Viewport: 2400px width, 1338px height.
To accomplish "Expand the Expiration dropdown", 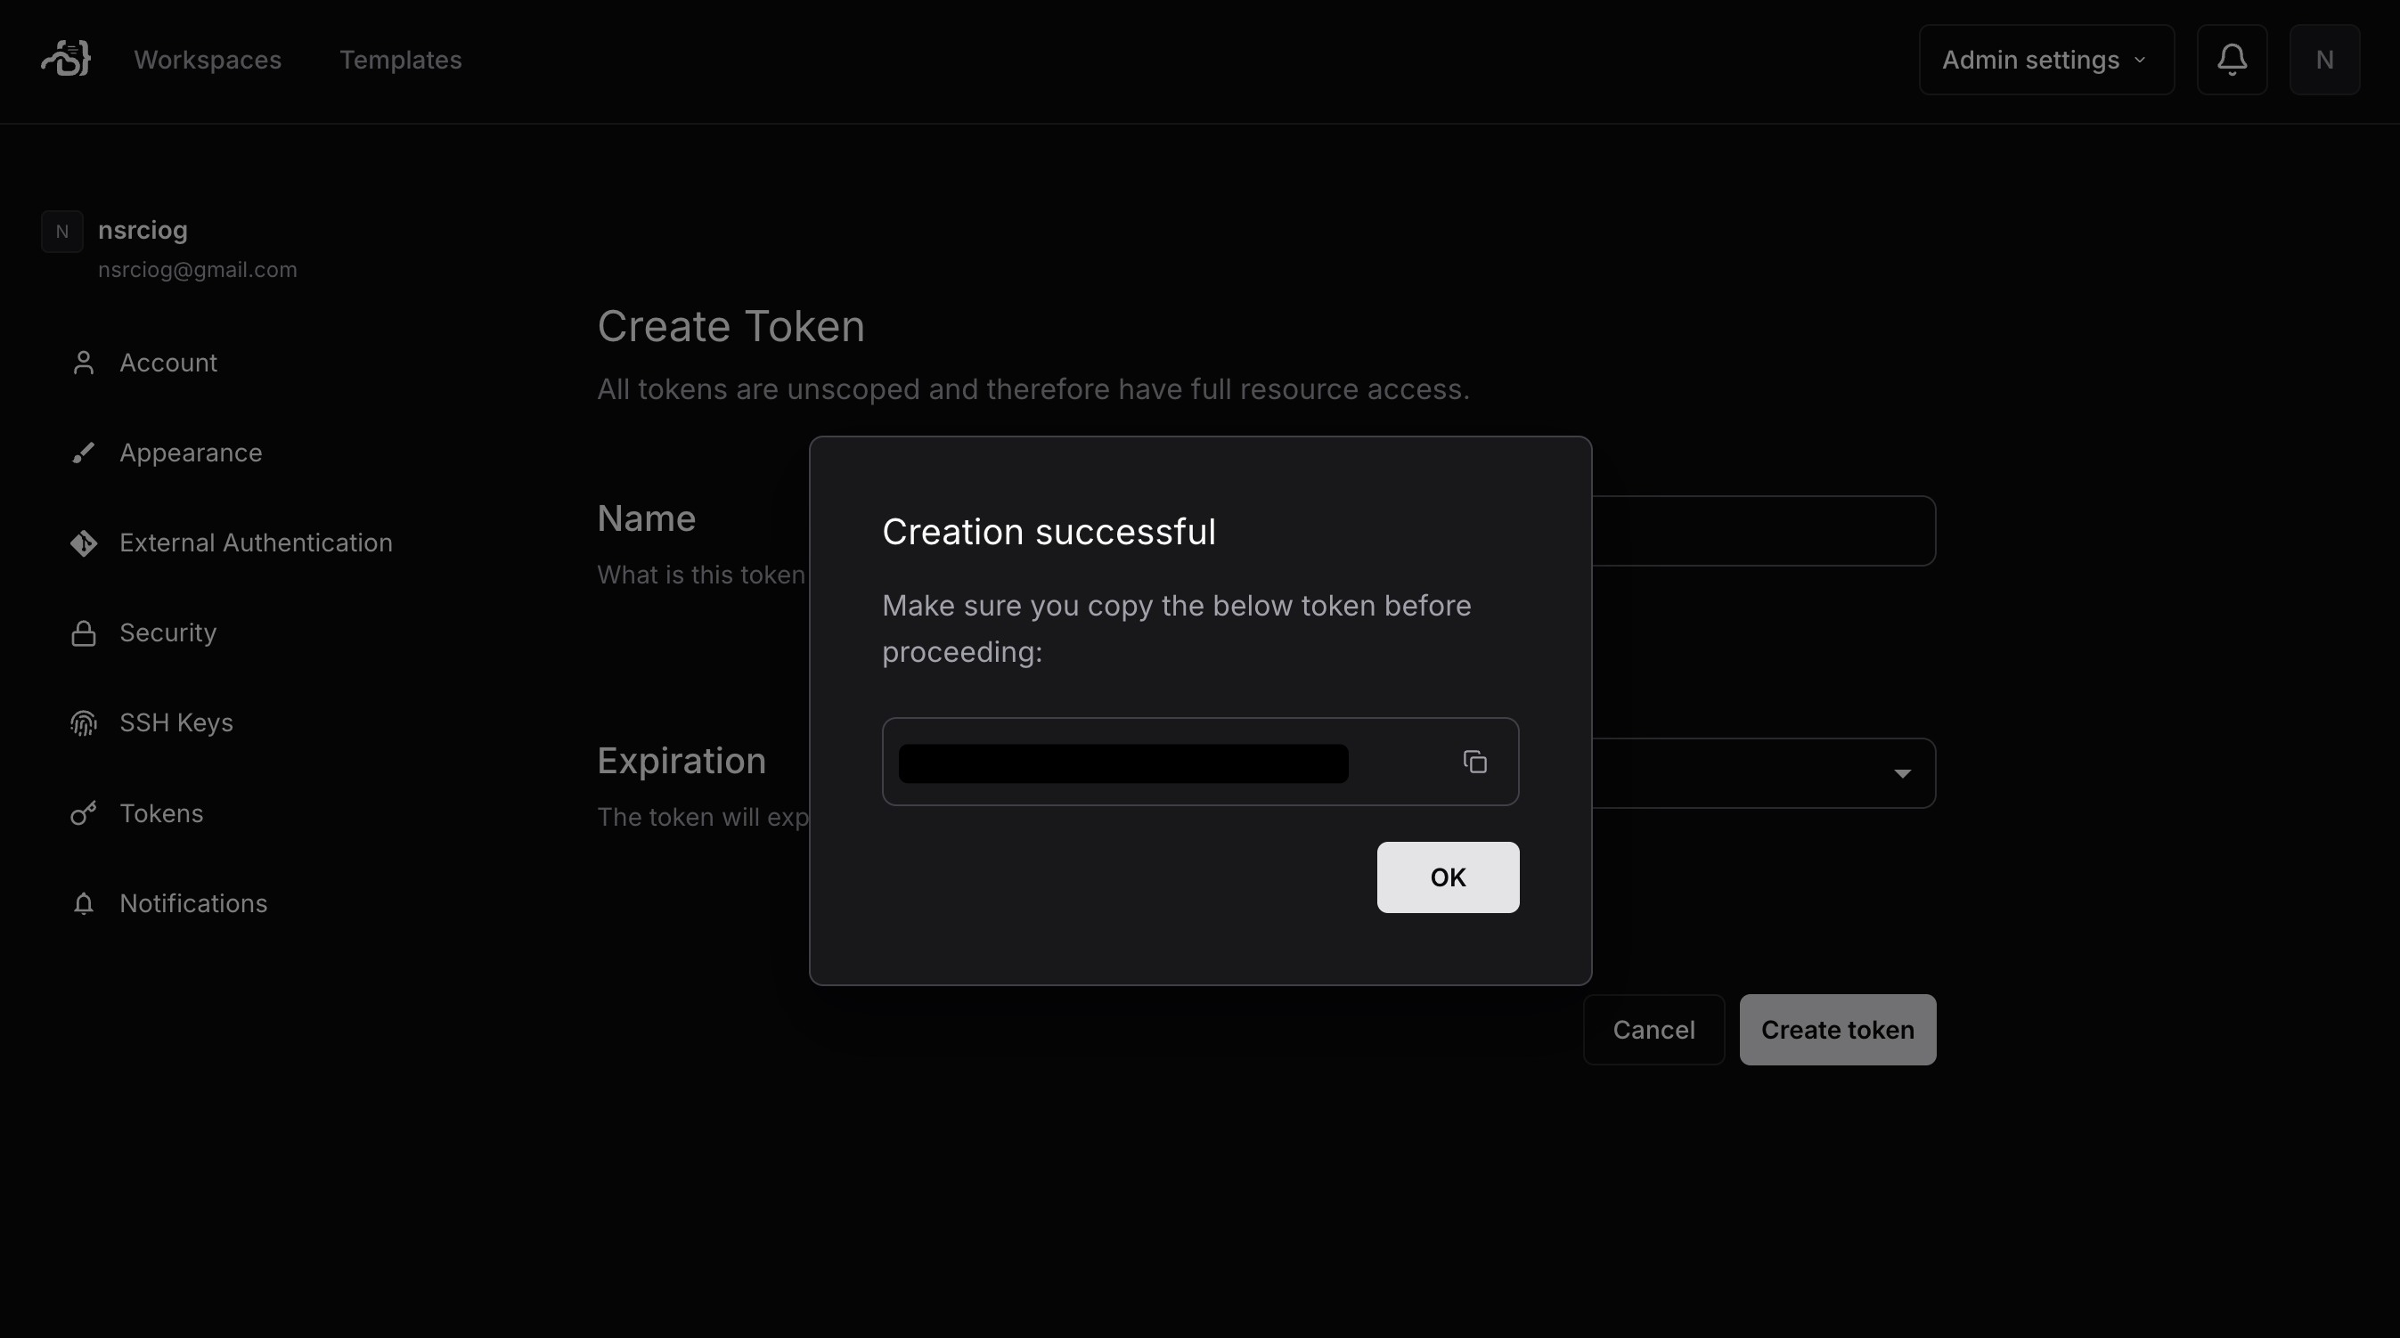I will coord(1903,773).
